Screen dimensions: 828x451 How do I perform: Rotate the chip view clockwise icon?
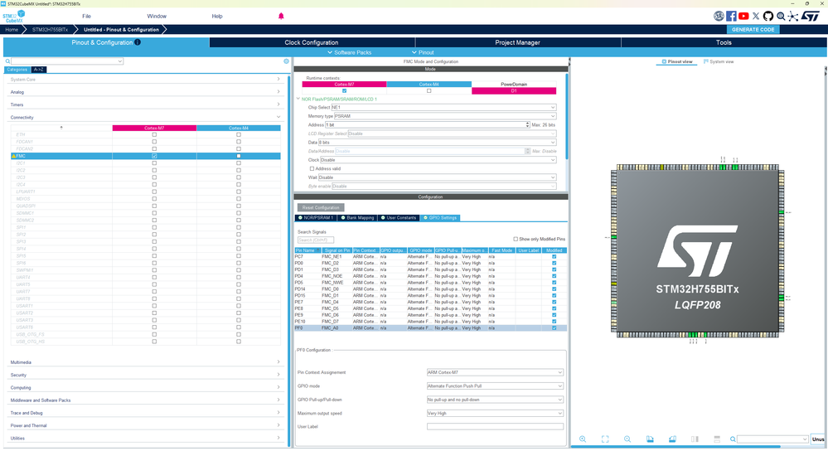coord(650,439)
